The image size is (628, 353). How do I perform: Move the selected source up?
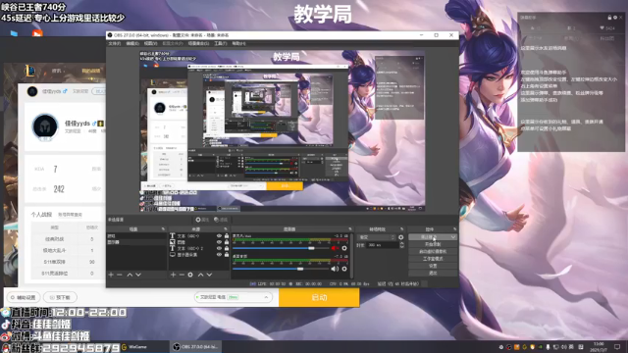click(x=200, y=275)
